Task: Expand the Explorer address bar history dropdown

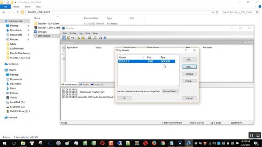Action: (213, 12)
